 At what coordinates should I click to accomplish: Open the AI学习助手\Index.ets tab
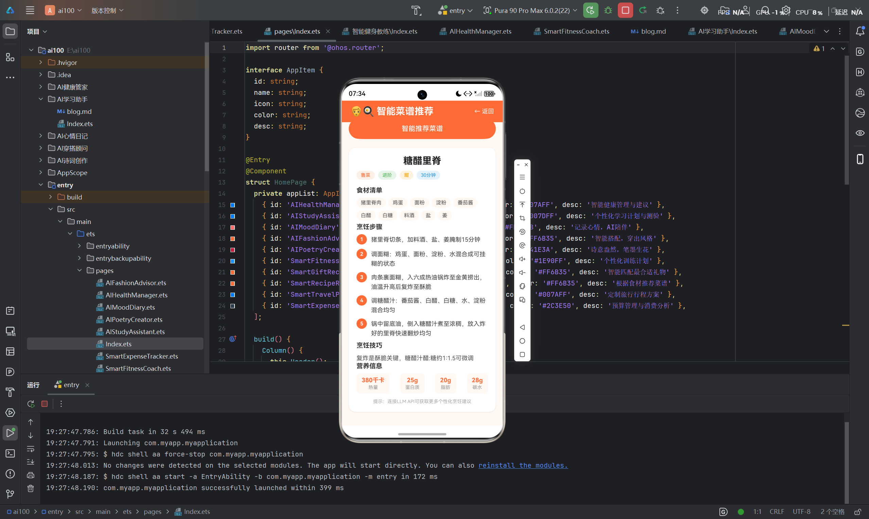[723, 32]
